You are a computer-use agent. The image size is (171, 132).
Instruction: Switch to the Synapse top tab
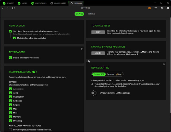click(8, 3)
